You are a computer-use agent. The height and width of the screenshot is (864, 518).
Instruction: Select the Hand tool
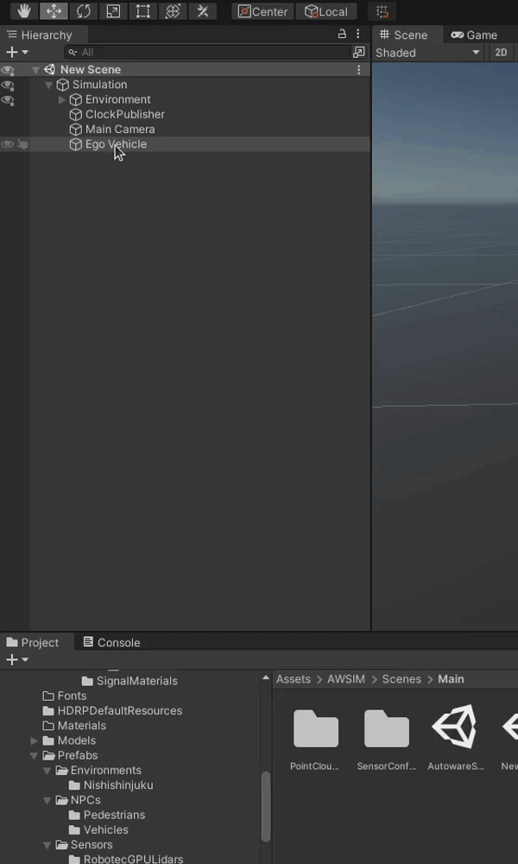pyautogui.click(x=23, y=11)
